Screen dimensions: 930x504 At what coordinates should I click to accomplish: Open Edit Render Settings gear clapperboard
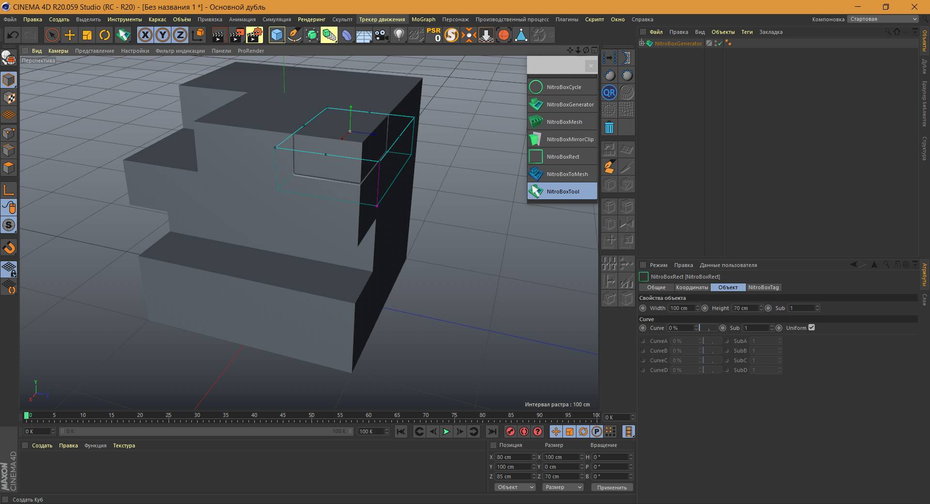coord(254,35)
